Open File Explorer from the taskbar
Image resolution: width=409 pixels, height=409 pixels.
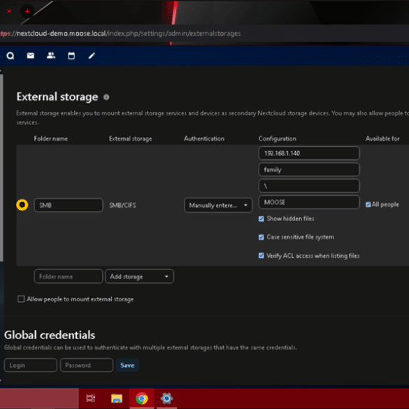point(117,399)
